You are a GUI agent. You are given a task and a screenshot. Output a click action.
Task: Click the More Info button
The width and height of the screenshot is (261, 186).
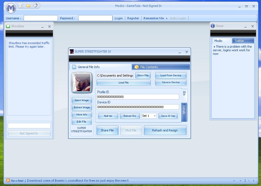[x=82, y=114]
